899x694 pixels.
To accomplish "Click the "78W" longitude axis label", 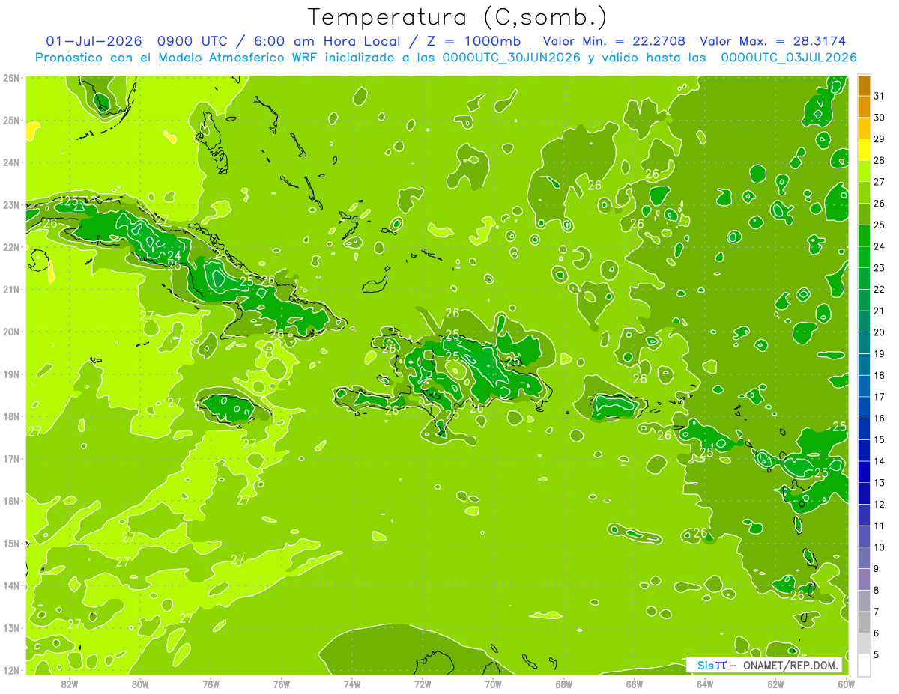I will (x=211, y=684).
